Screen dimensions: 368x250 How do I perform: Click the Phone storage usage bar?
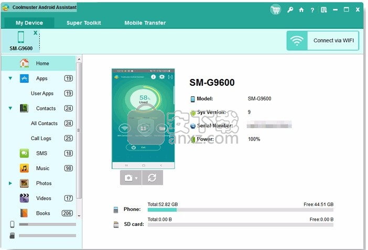pos(241,210)
